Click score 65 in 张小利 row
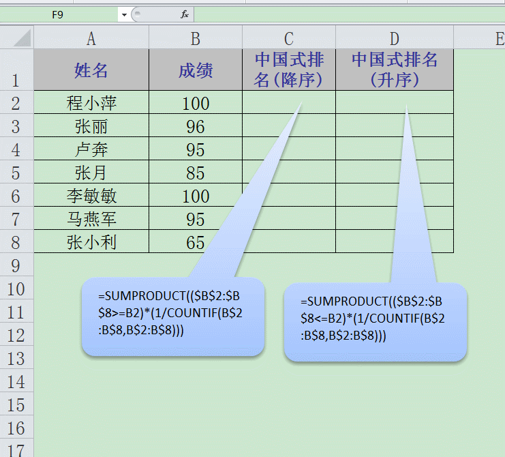The height and width of the screenshot is (457, 505). (x=196, y=241)
